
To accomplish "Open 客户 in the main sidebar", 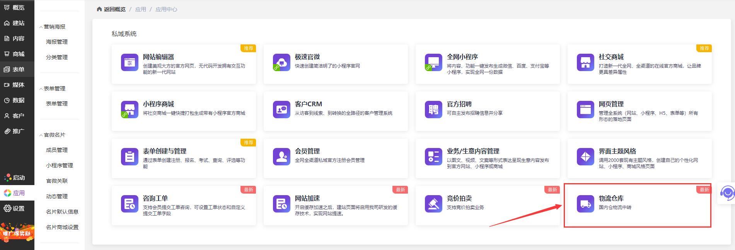I will pyautogui.click(x=17, y=116).
